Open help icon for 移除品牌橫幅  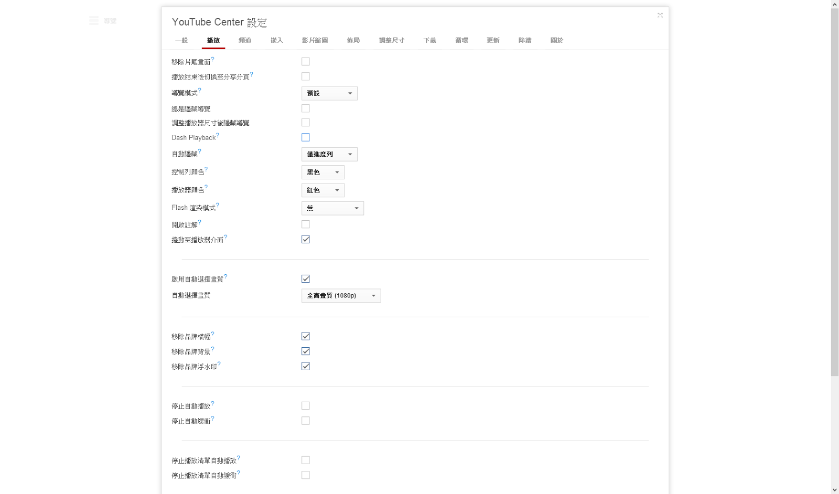212,334
